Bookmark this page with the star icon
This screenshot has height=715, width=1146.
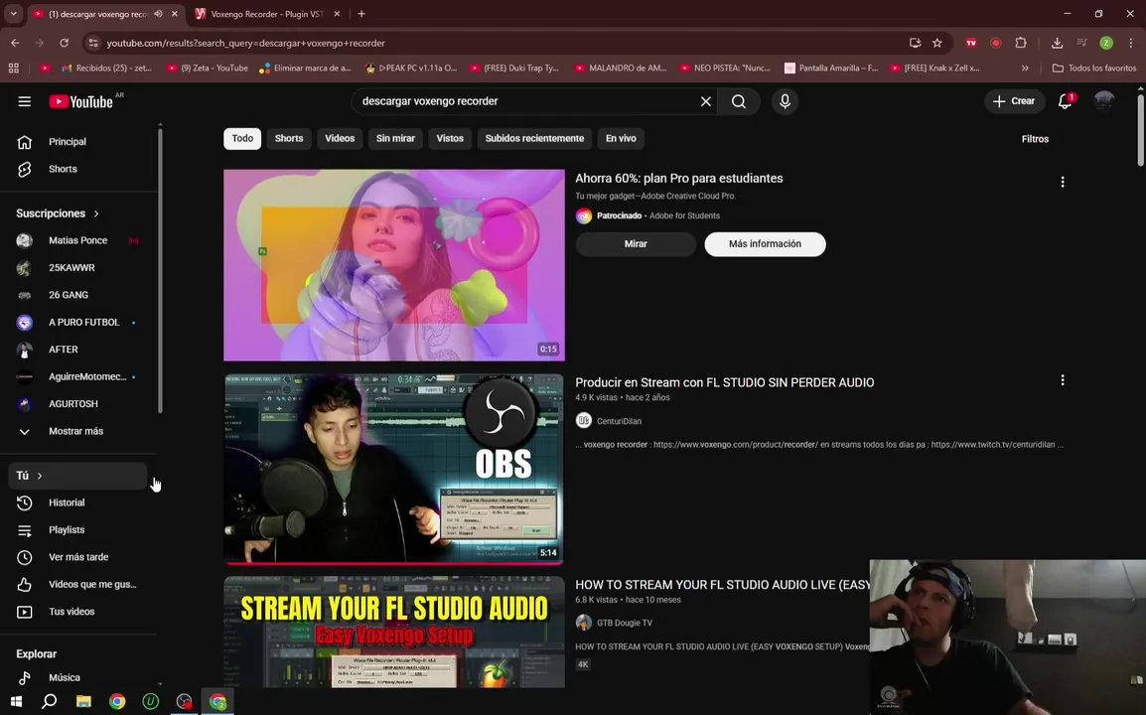coord(937,43)
